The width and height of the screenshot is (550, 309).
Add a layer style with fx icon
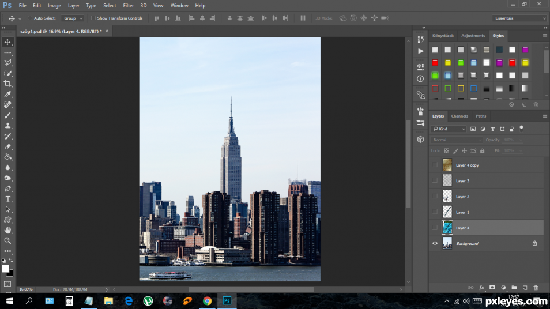coord(481,288)
